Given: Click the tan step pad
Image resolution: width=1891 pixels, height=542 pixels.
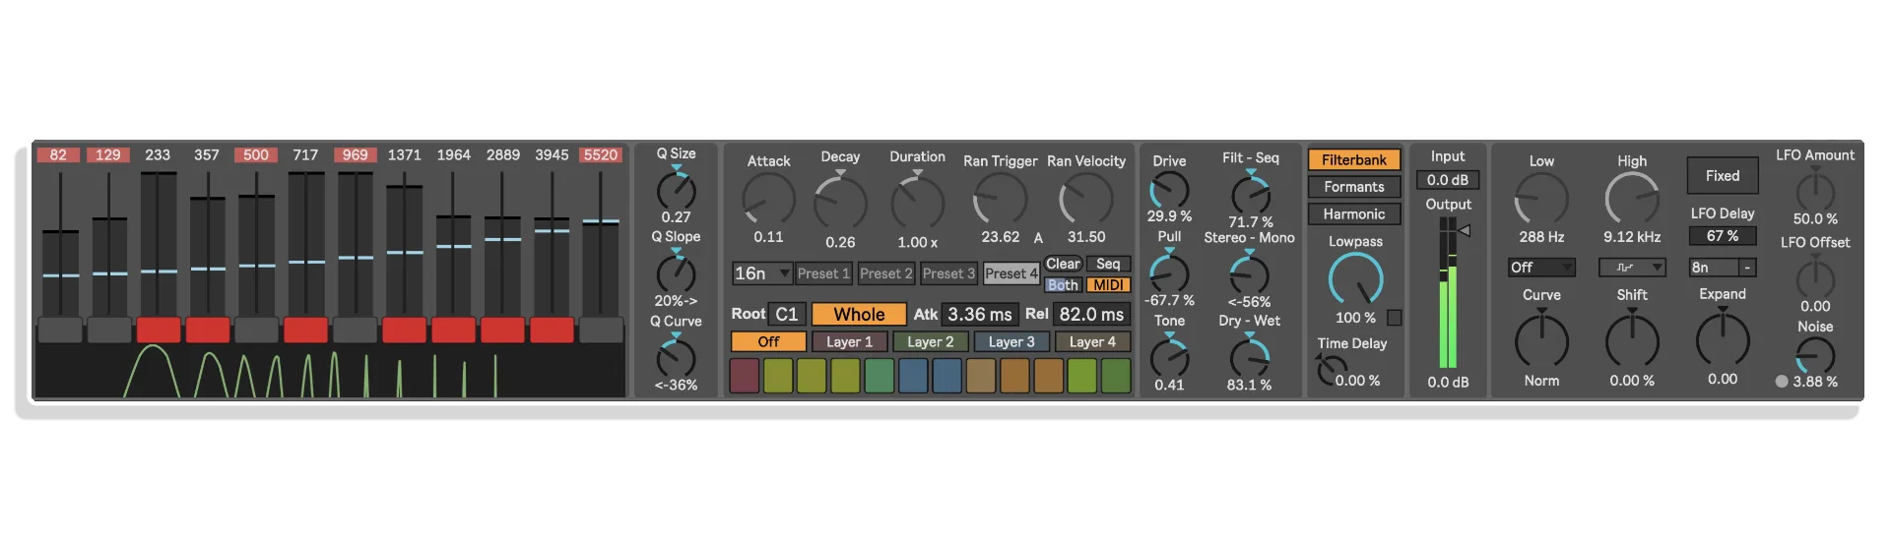Looking at the screenshot, I should [x=981, y=376].
